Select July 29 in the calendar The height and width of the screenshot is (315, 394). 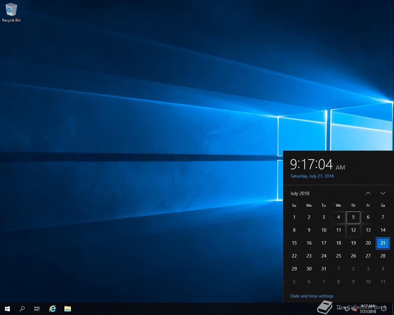pos(294,269)
